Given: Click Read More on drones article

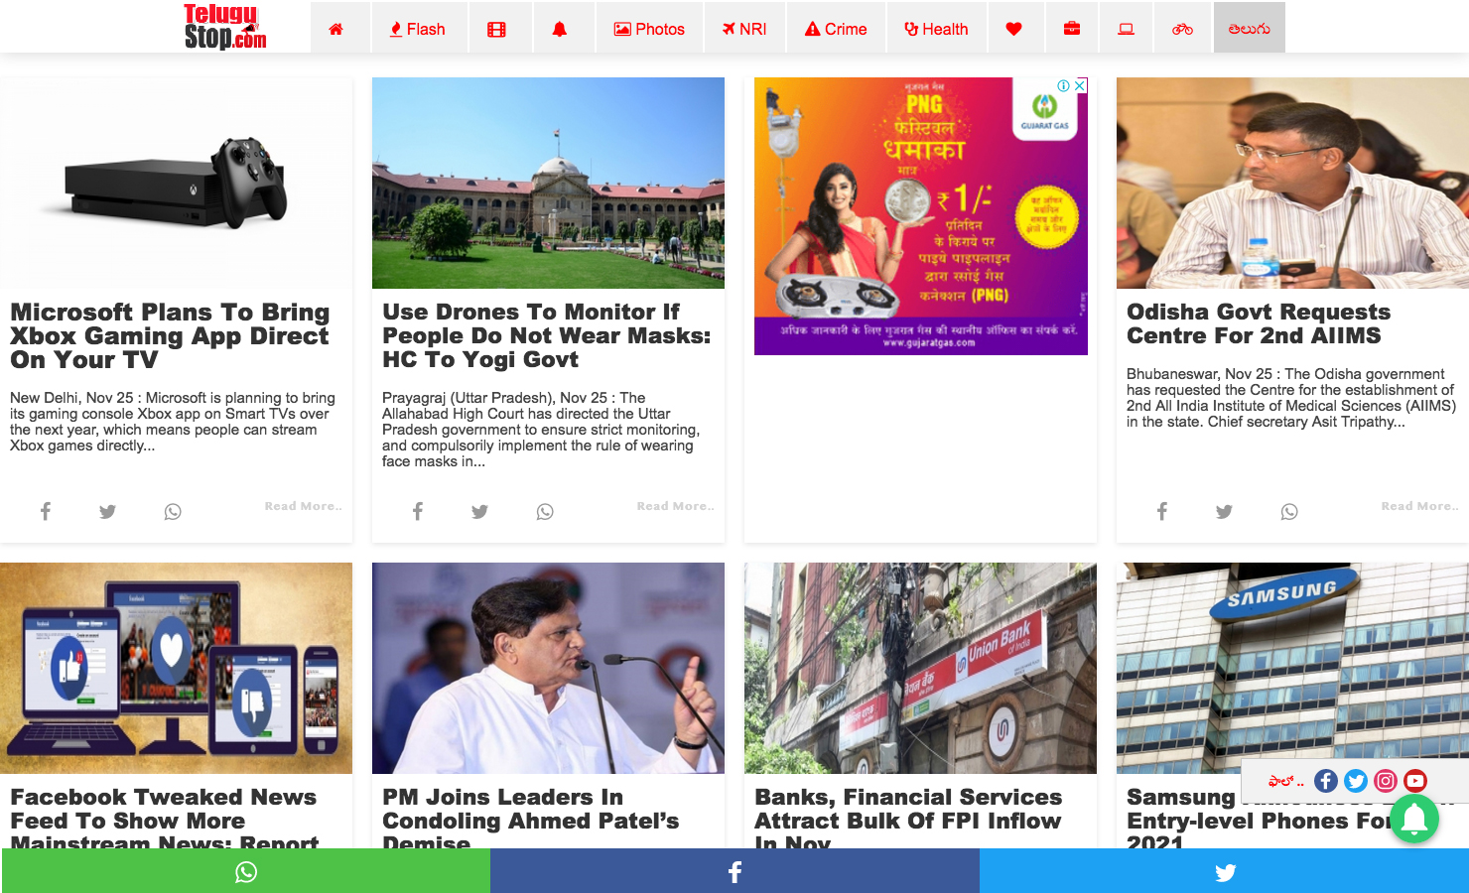Looking at the screenshot, I should click(675, 506).
